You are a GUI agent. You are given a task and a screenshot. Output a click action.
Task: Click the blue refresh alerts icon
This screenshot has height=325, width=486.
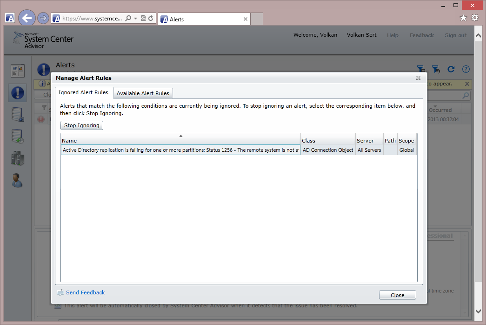tap(451, 69)
